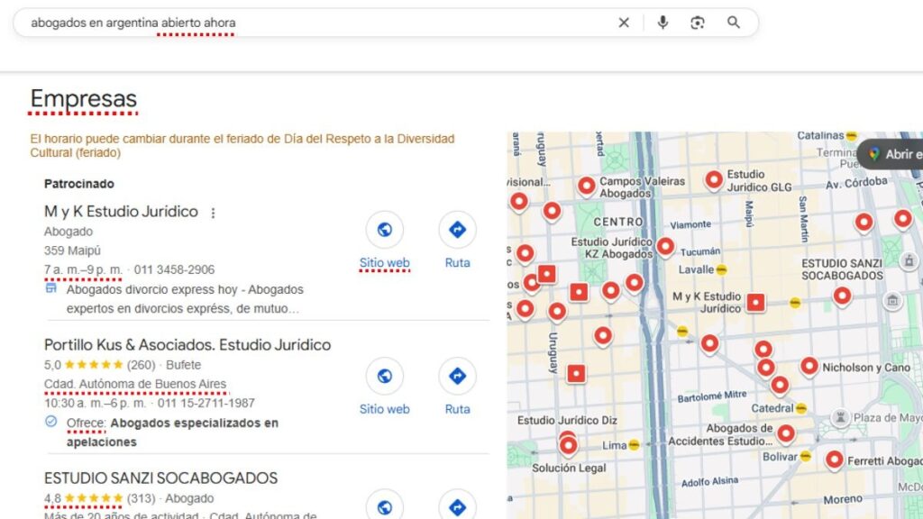Select the M y K Estudio Jurídico listing title
The height and width of the screenshot is (519, 923).
tap(121, 212)
